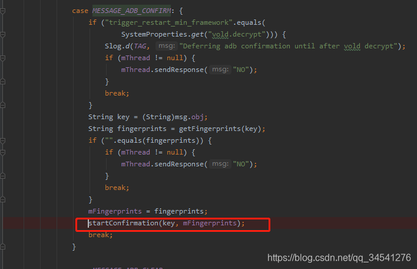417x269 pixels.
Task: Click the getFingerprints method call
Action: tap(210, 129)
